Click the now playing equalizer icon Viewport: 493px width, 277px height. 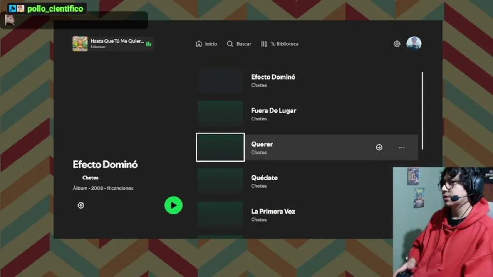coord(149,44)
